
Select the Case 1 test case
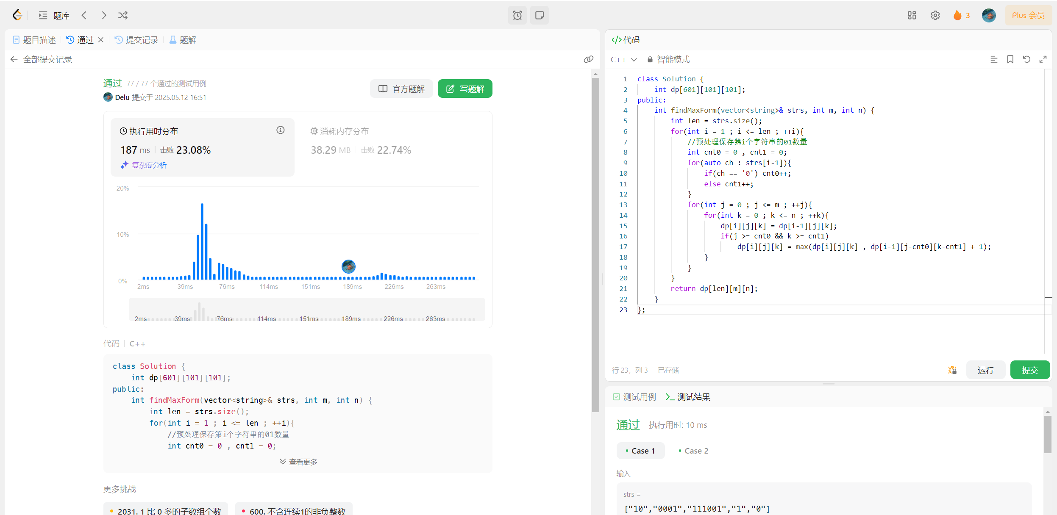640,451
